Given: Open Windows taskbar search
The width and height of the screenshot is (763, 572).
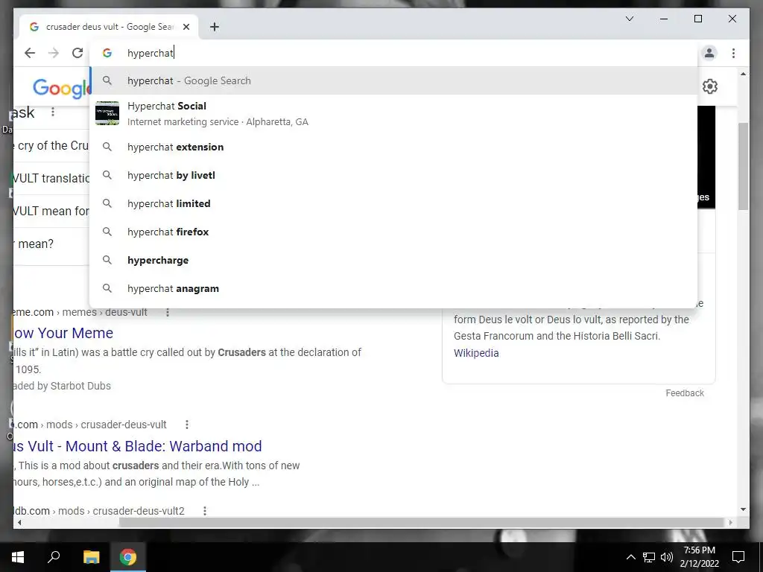Looking at the screenshot, I should click(54, 557).
